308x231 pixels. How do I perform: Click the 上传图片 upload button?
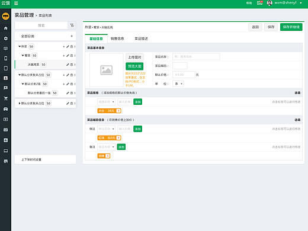click(134, 57)
